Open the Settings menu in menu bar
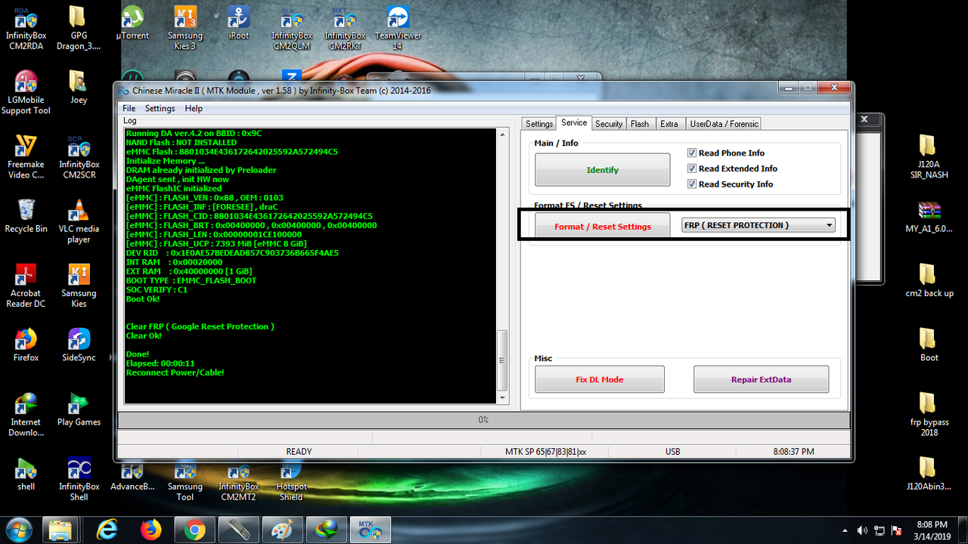The width and height of the screenshot is (968, 544). click(x=160, y=108)
